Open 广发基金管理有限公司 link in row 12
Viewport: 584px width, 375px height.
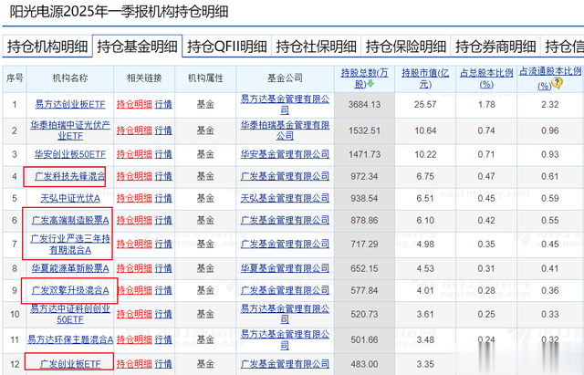point(285,364)
